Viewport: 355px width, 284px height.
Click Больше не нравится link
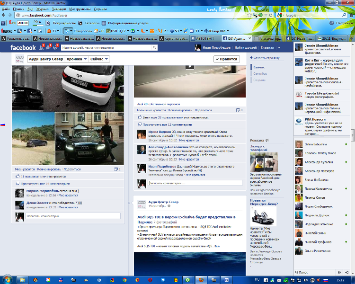pos(151,110)
